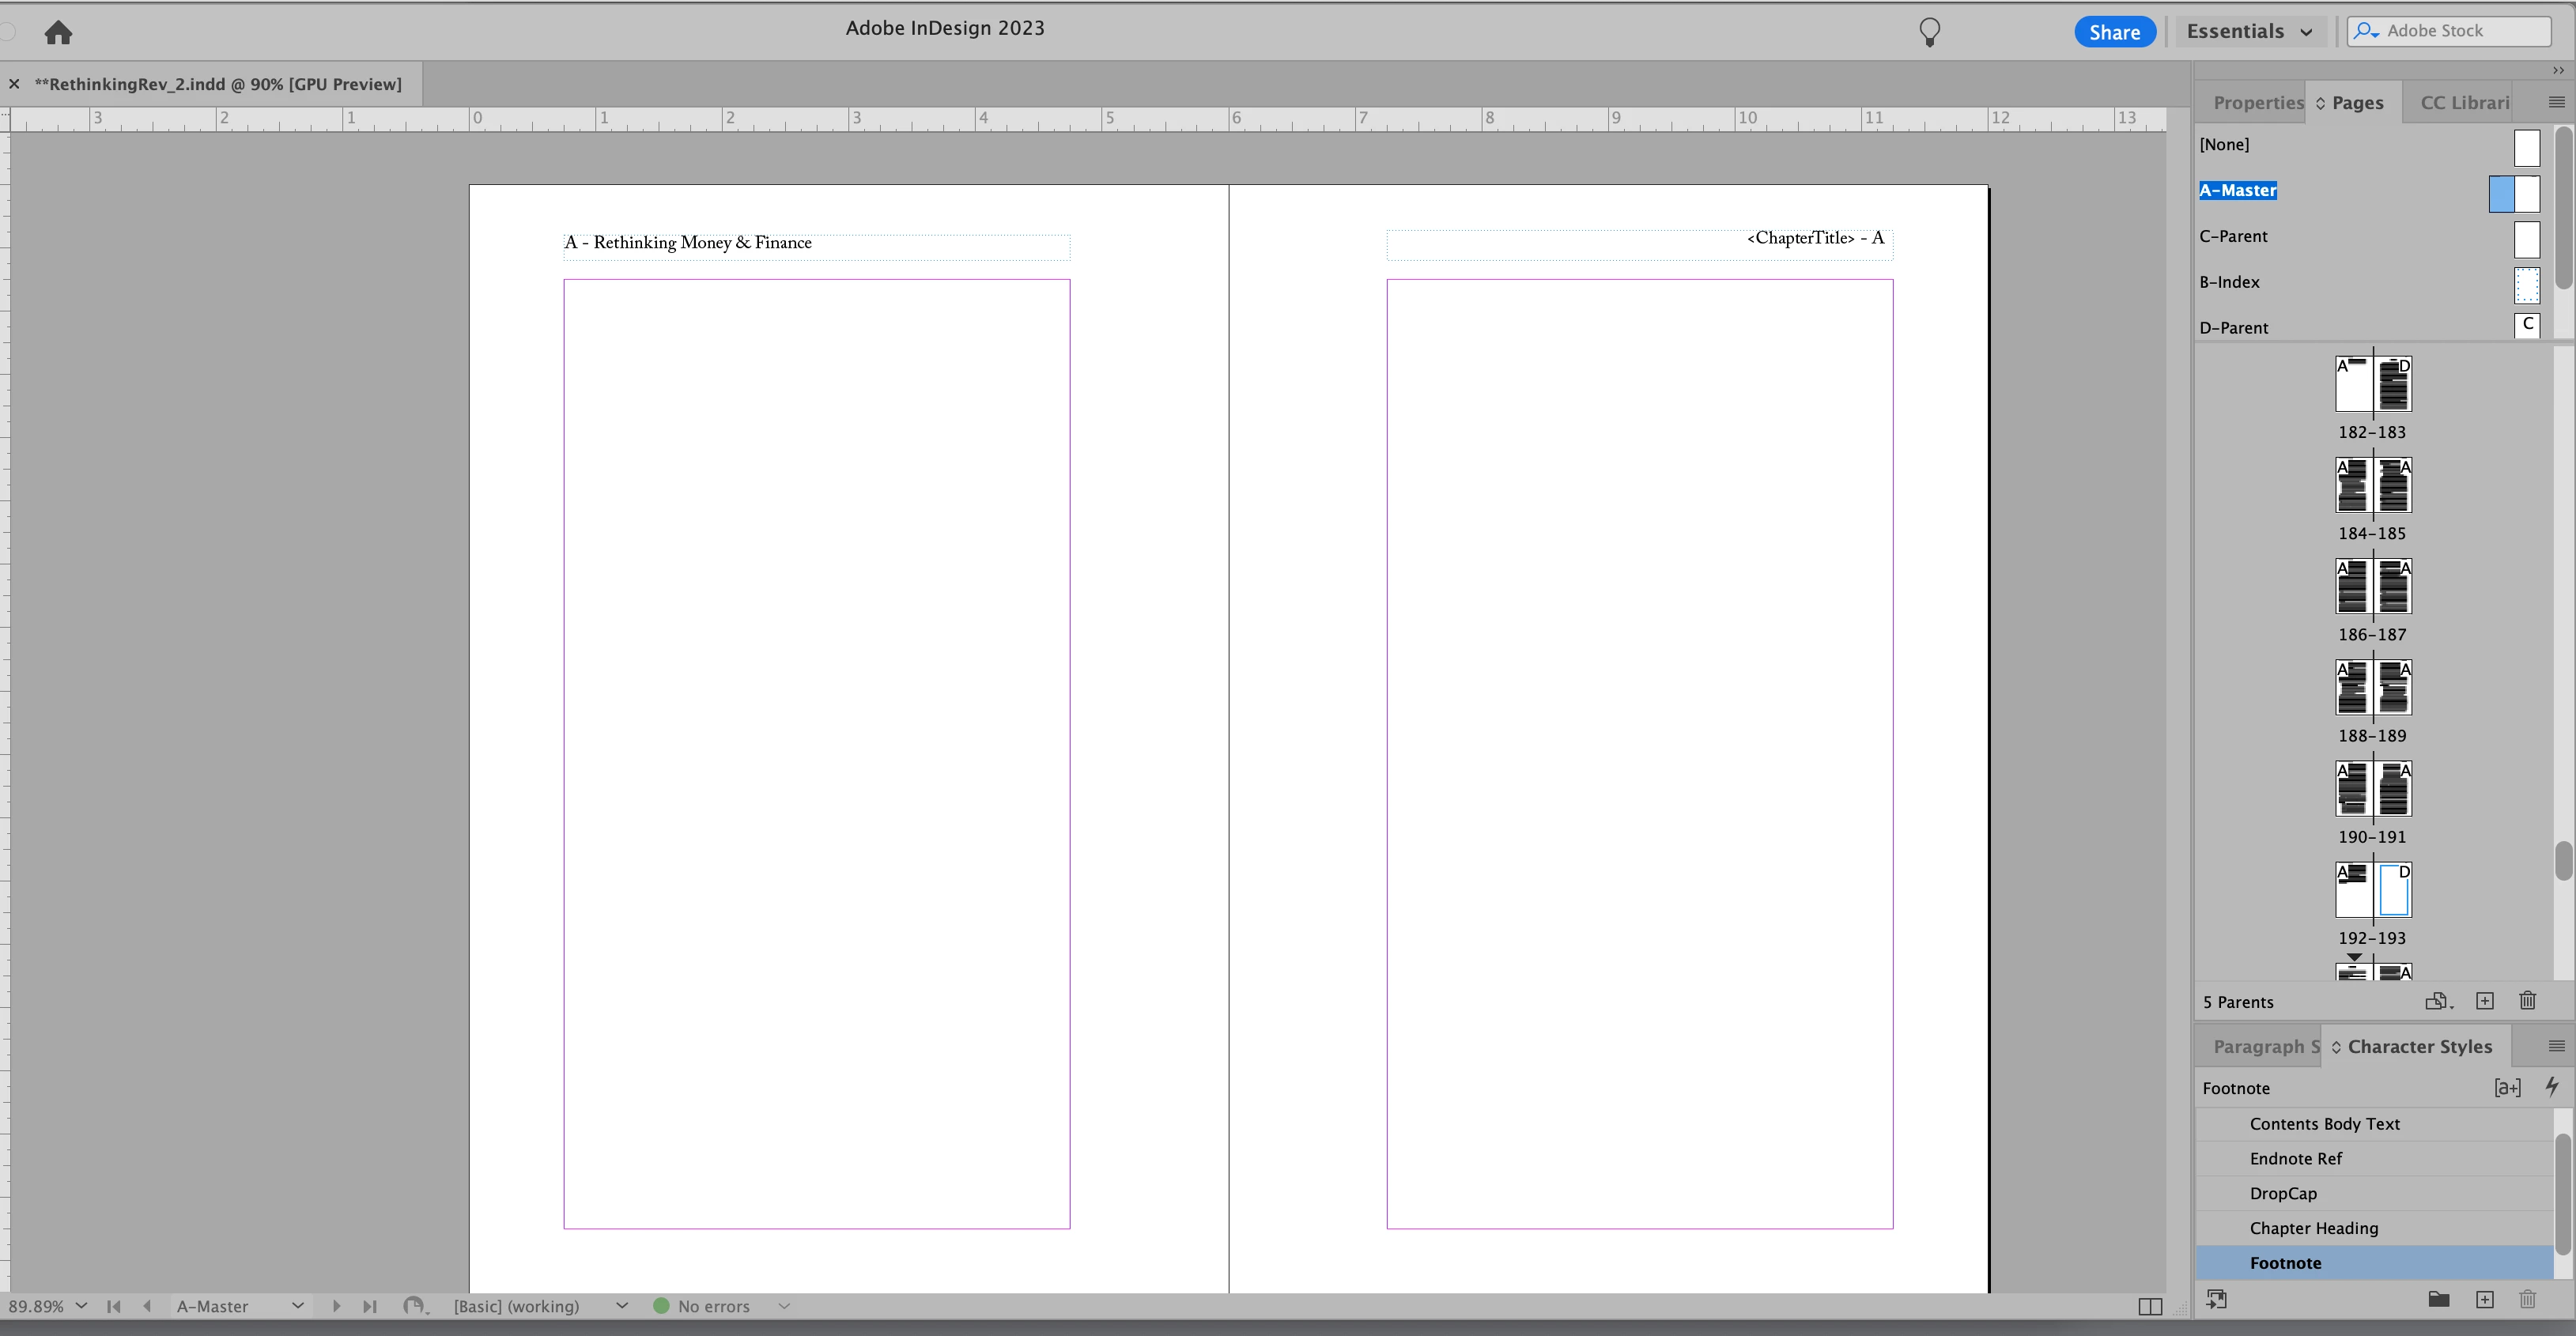The image size is (2576, 1336).
Task: Switch to the Paragraph Styles tab
Action: [x=2264, y=1047]
